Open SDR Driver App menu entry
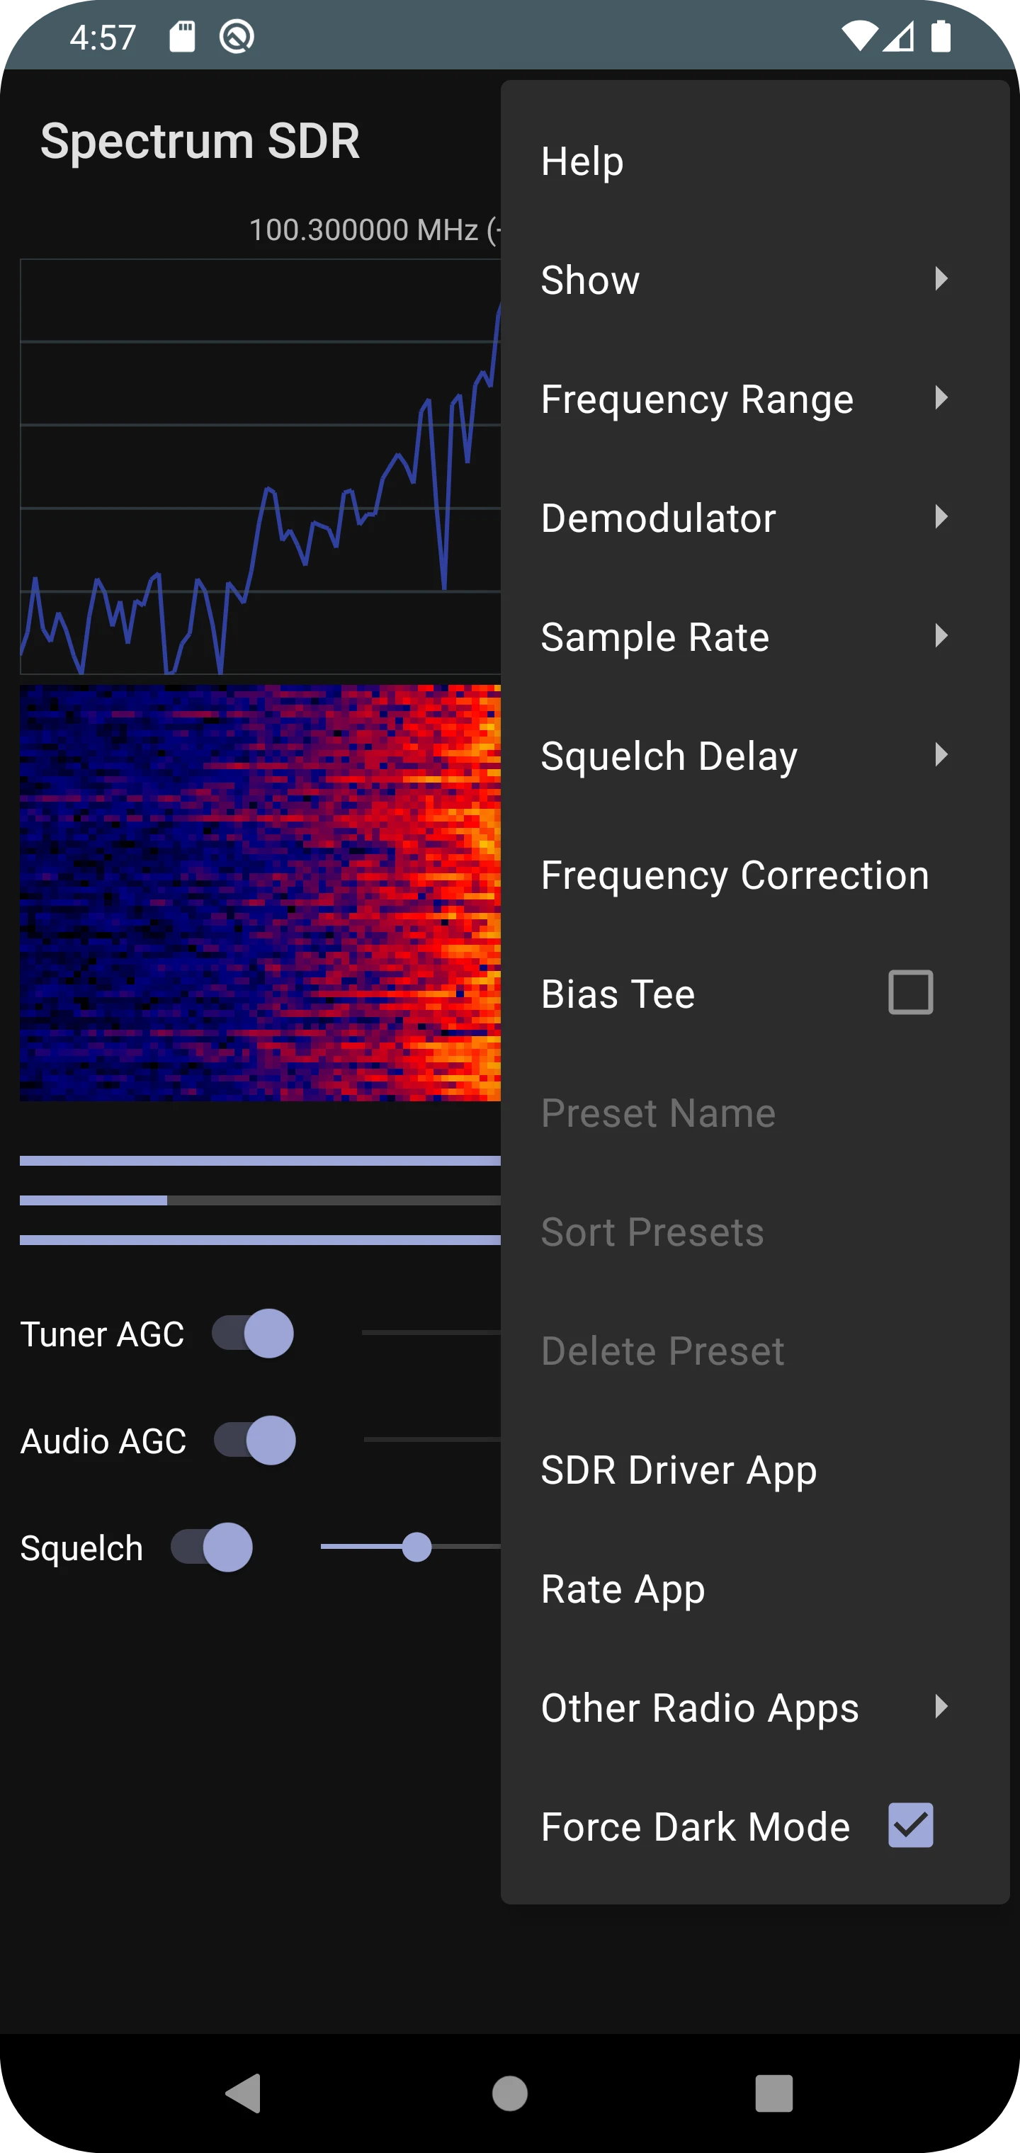1020x2153 pixels. pyautogui.click(x=755, y=1470)
